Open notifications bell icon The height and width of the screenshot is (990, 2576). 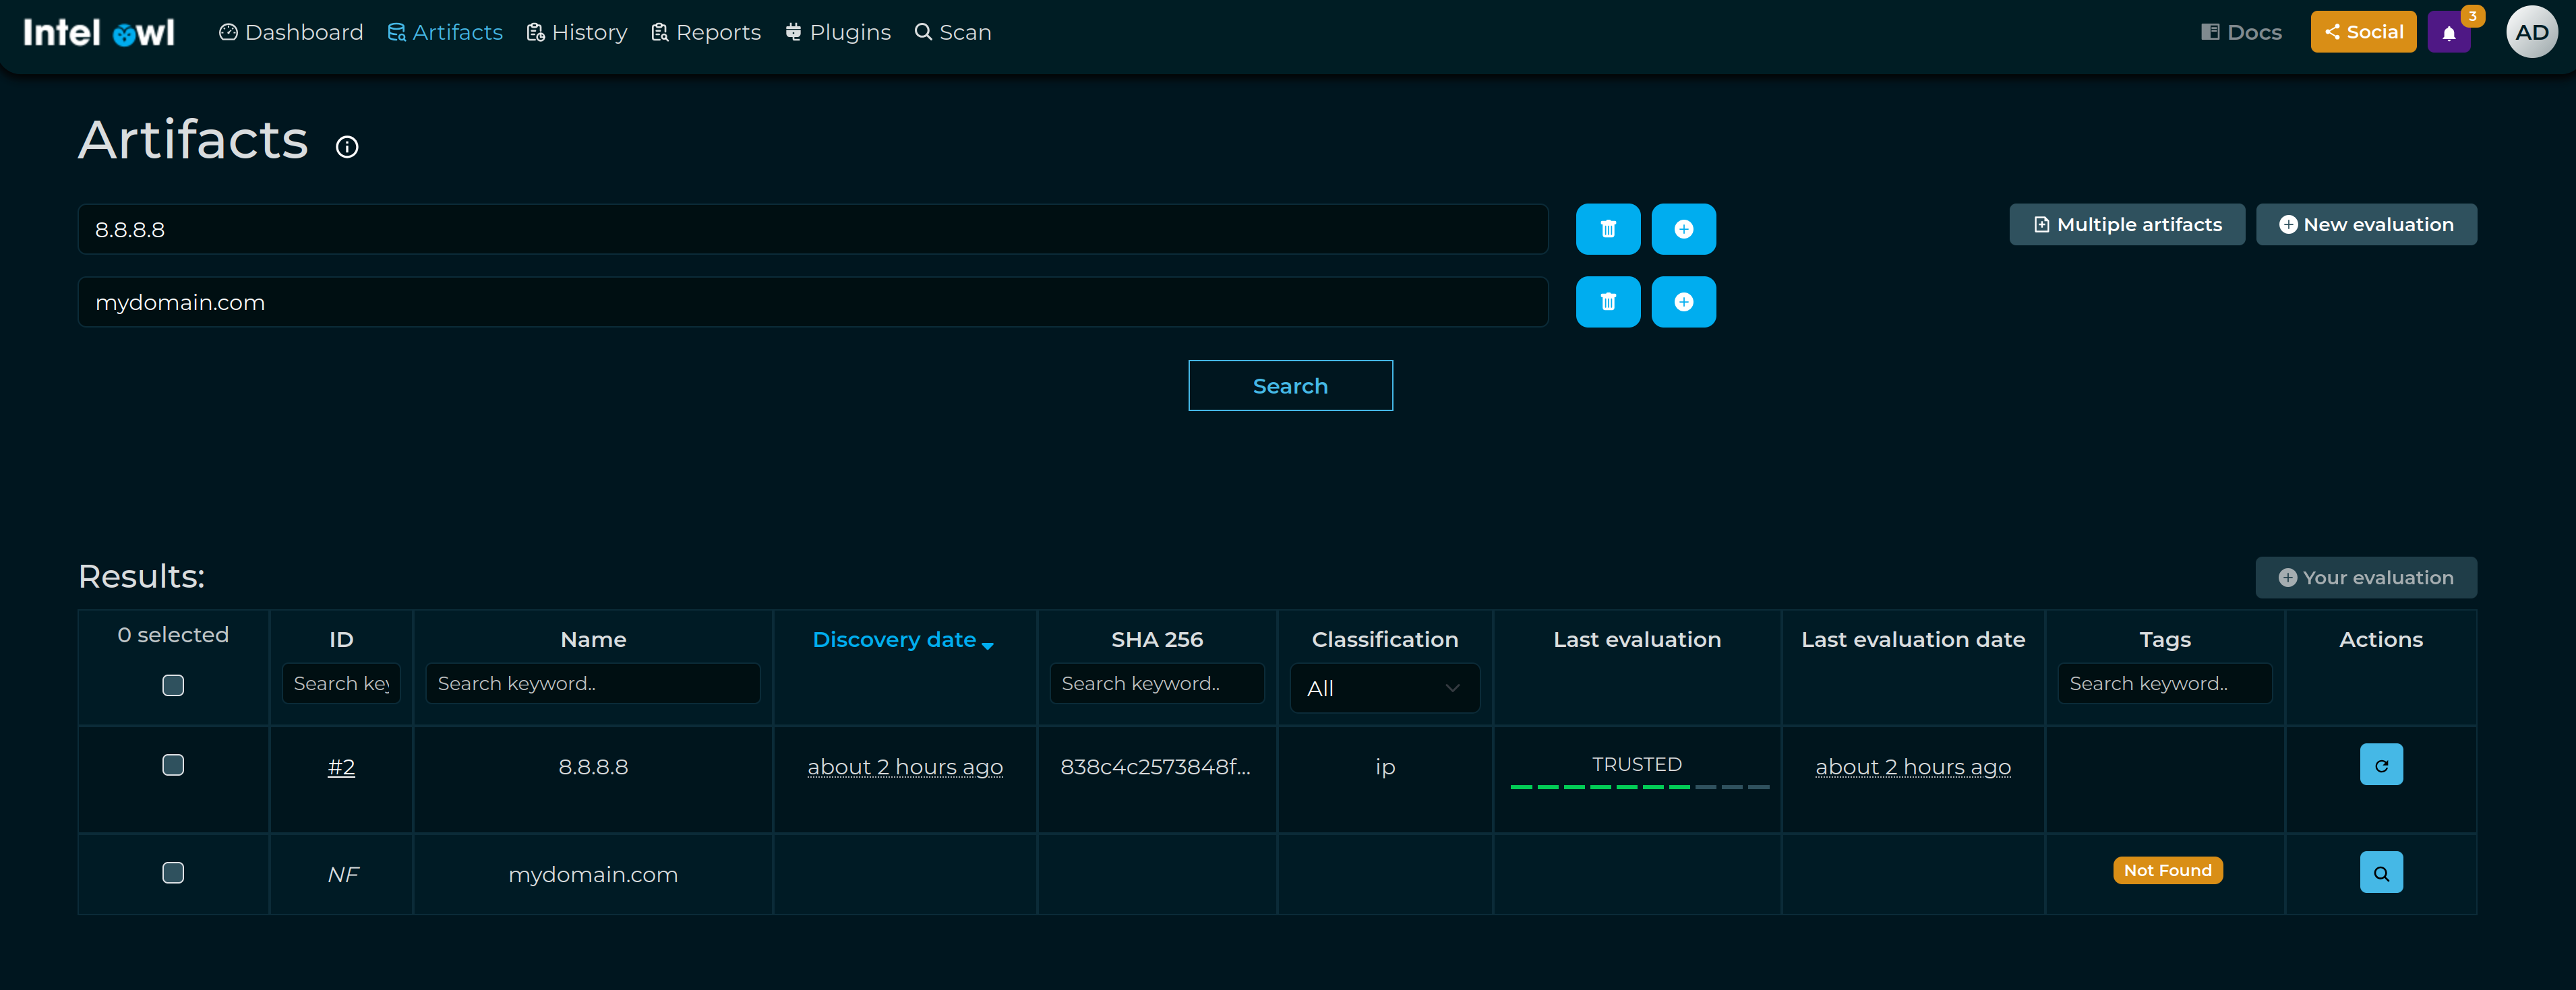(x=2449, y=33)
